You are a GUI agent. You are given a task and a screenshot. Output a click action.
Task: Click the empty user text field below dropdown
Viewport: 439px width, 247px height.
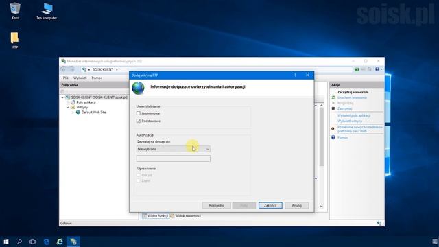click(174, 158)
